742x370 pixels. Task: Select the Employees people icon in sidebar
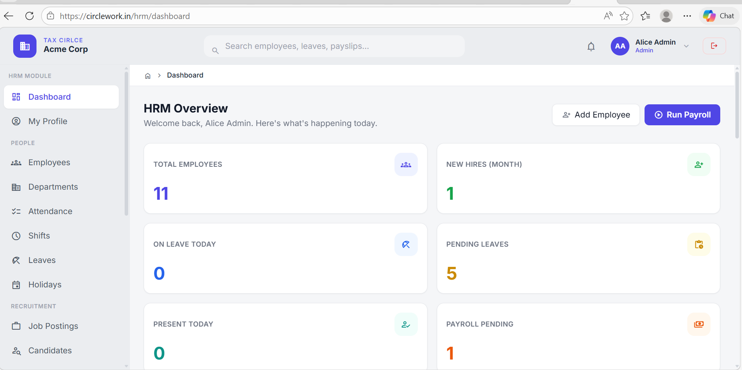click(16, 163)
